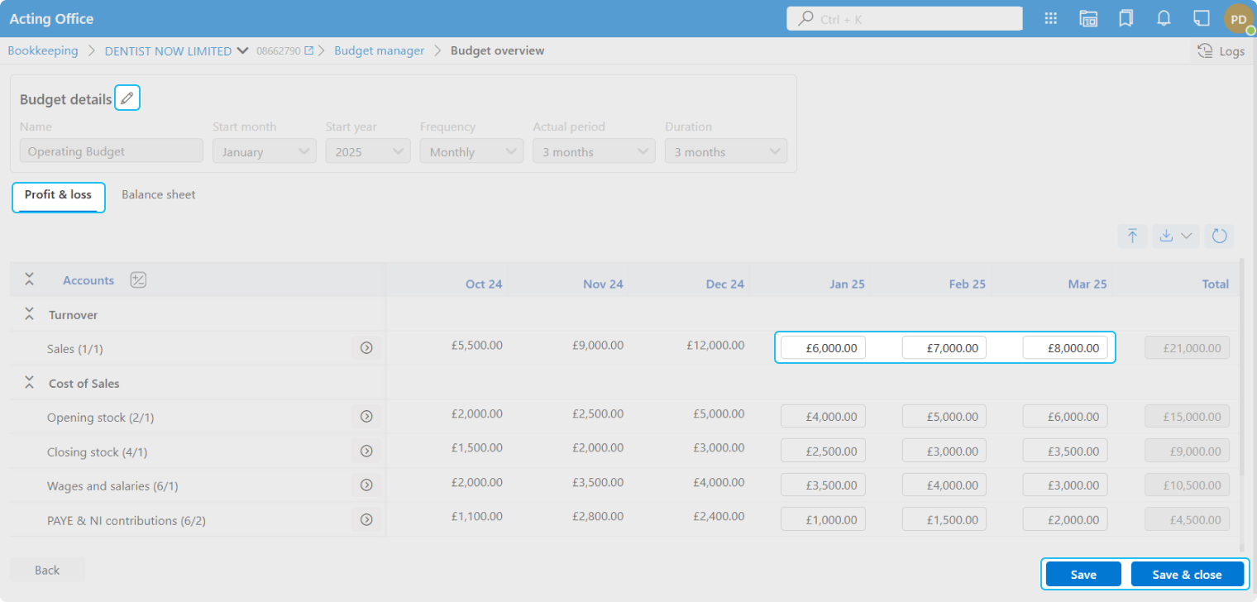This screenshot has width=1257, height=602.
Task: Click arrow icon on Sales (1/1) row
Action: [x=366, y=348]
